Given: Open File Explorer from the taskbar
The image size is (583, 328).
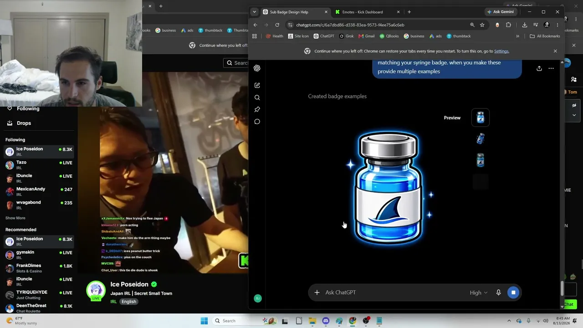Looking at the screenshot, I should click(312, 321).
